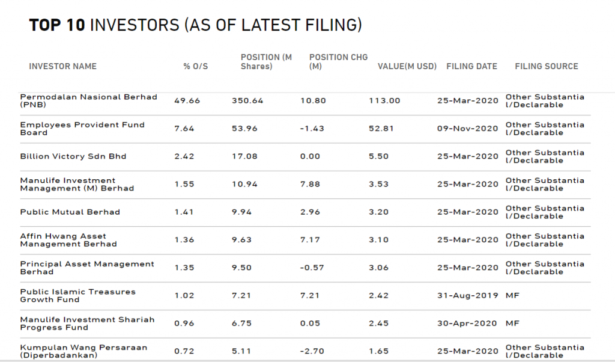Click the 09-Nov-2020 filing date cell
The width and height of the screenshot is (615, 362).
(467, 129)
